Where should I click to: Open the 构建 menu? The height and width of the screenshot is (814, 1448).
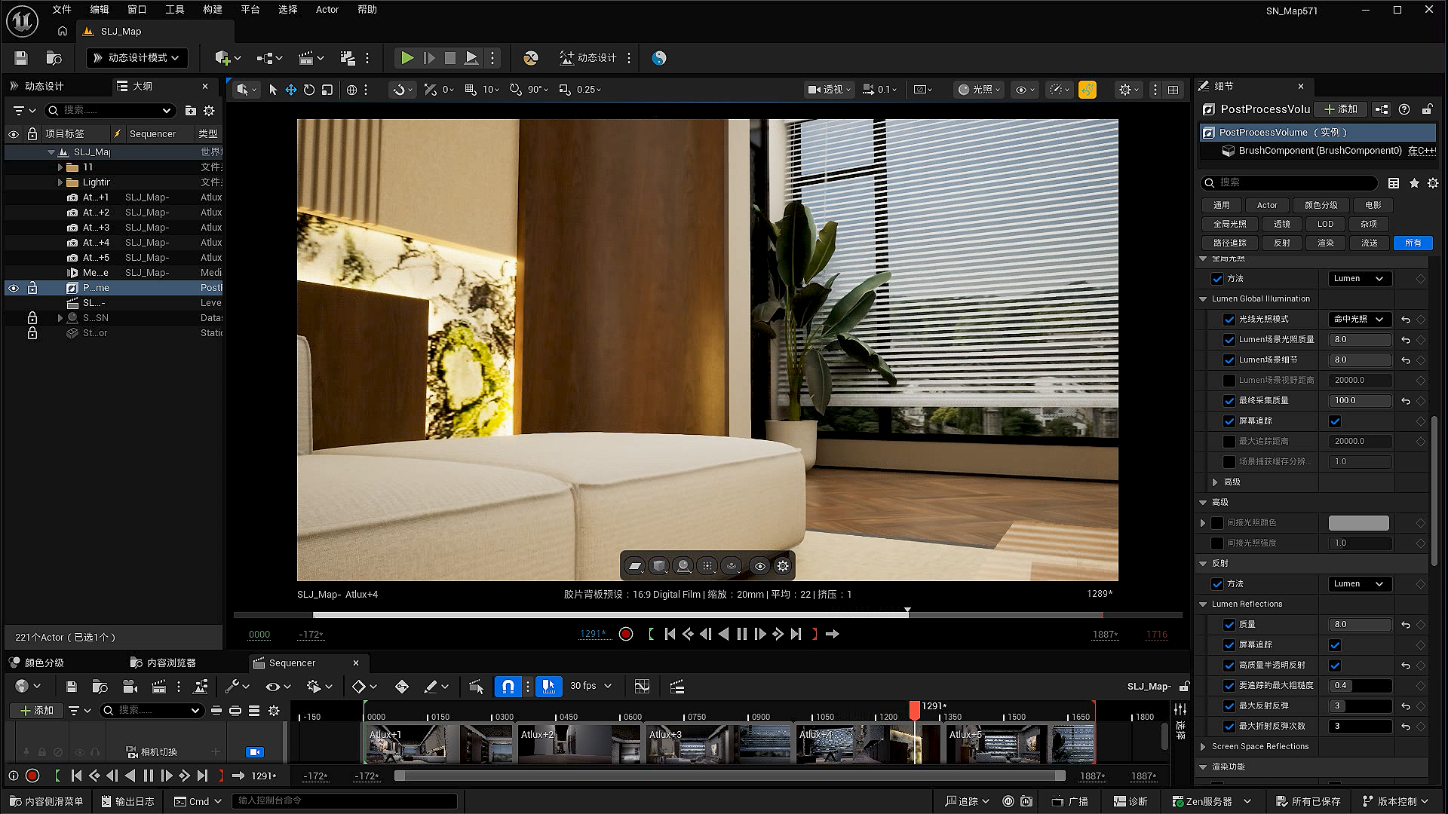pyautogui.click(x=213, y=10)
